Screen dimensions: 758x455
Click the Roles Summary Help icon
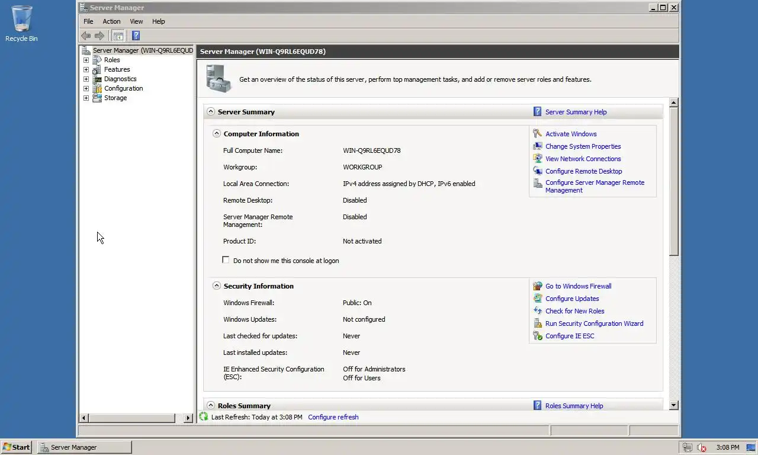[537, 405]
